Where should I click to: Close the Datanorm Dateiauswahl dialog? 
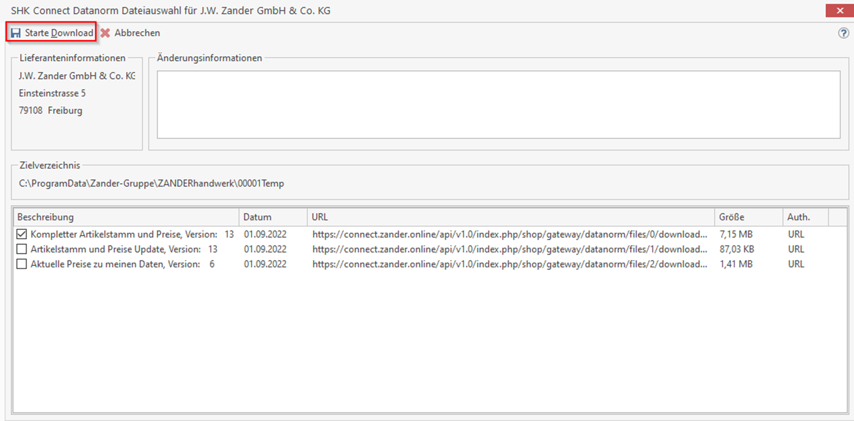click(x=839, y=11)
